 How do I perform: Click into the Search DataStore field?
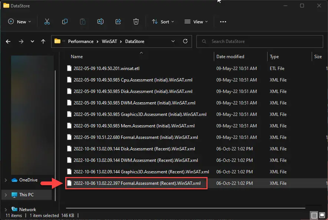pos(259,41)
